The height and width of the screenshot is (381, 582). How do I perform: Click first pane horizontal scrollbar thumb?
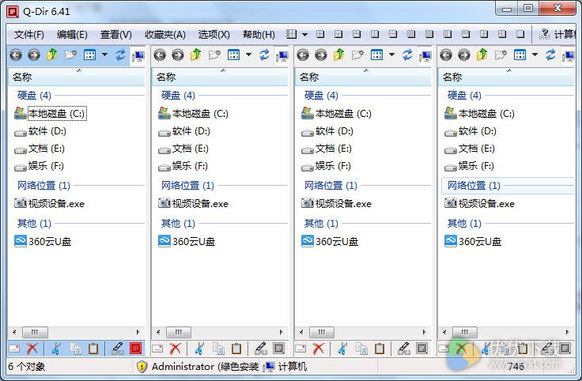point(36,332)
